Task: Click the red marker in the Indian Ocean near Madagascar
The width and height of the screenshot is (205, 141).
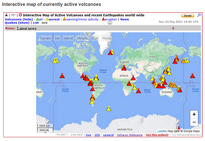Action: [x=138, y=91]
